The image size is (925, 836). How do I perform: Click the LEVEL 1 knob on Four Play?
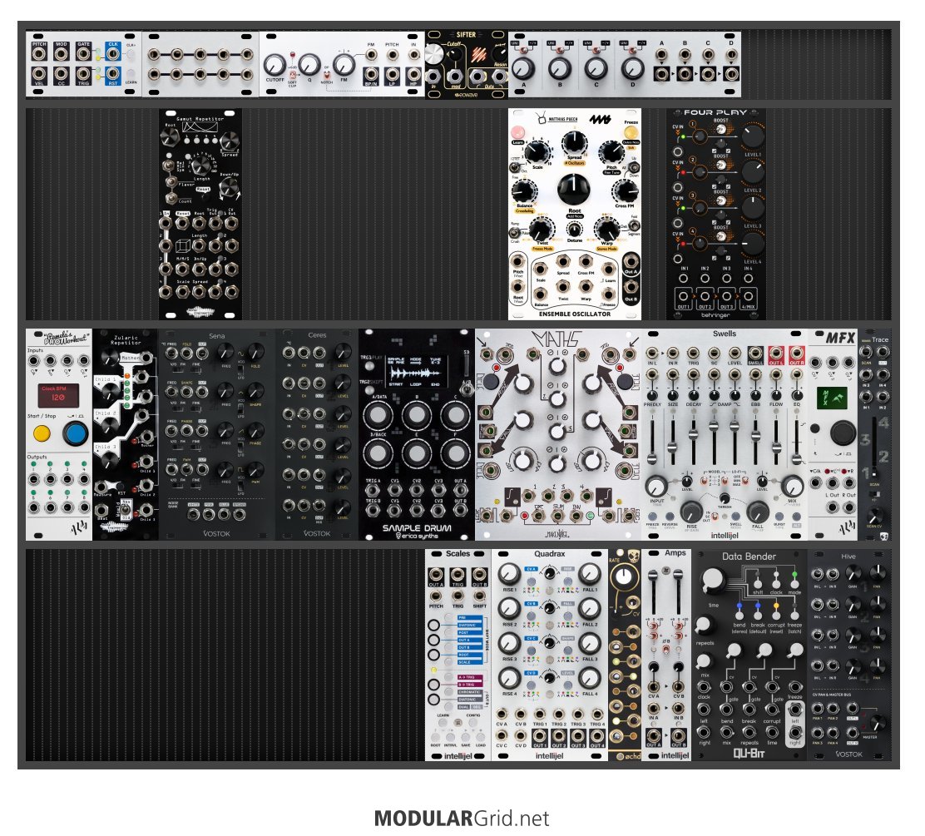coord(752,136)
